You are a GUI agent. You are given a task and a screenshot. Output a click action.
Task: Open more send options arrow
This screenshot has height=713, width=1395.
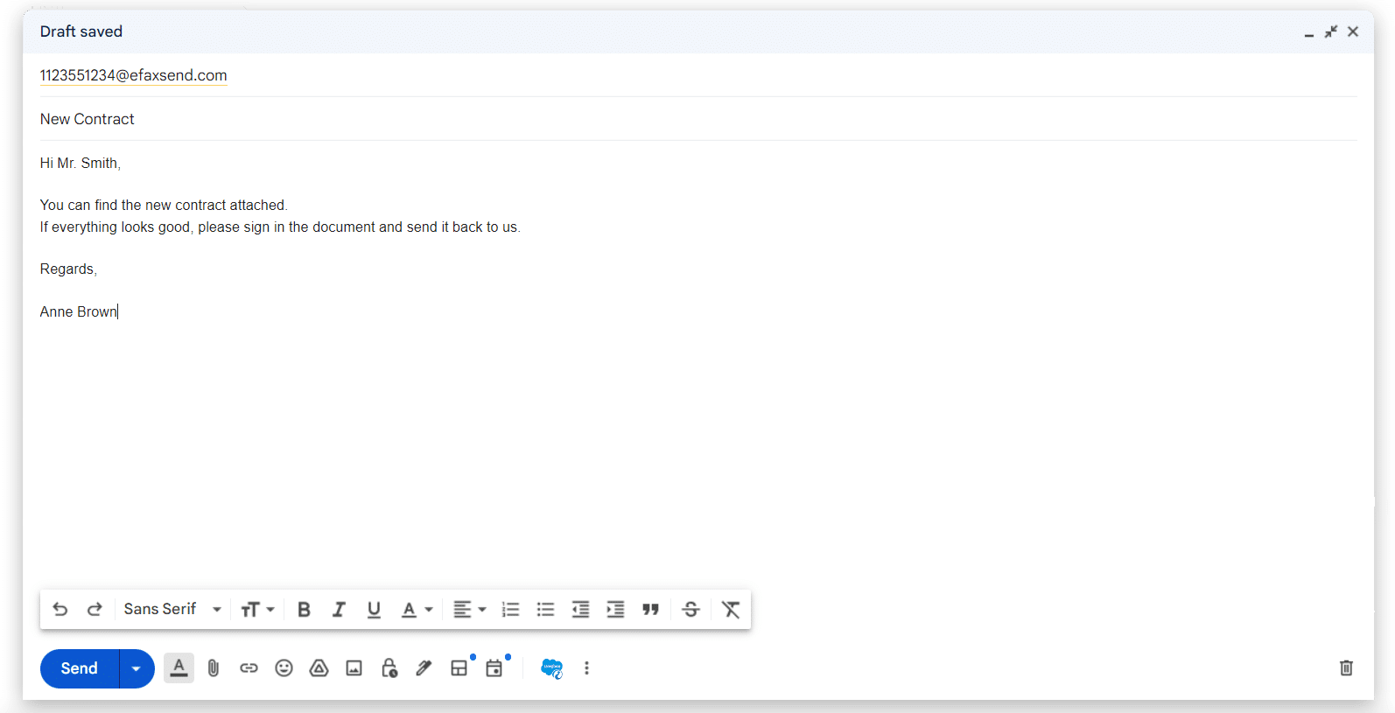click(137, 668)
